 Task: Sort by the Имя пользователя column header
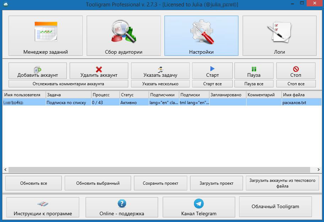(24, 95)
